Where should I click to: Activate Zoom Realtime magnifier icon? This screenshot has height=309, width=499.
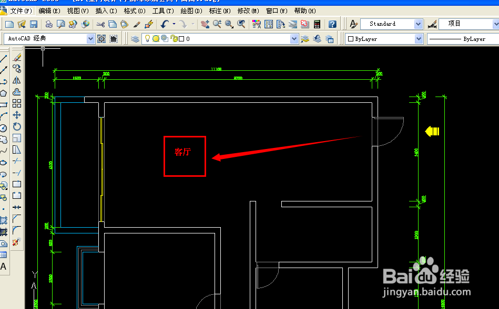coord(217,24)
